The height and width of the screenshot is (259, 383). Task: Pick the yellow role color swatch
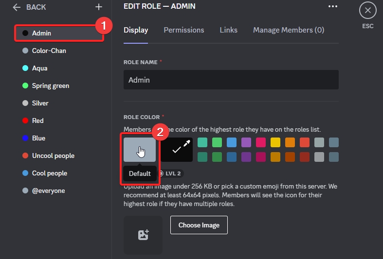click(x=275, y=142)
